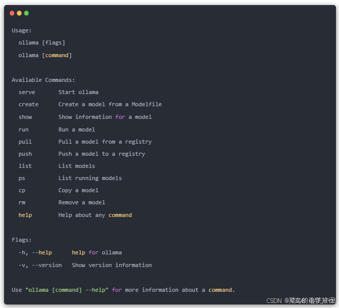Click the 'Remove a model' description

[82, 203]
